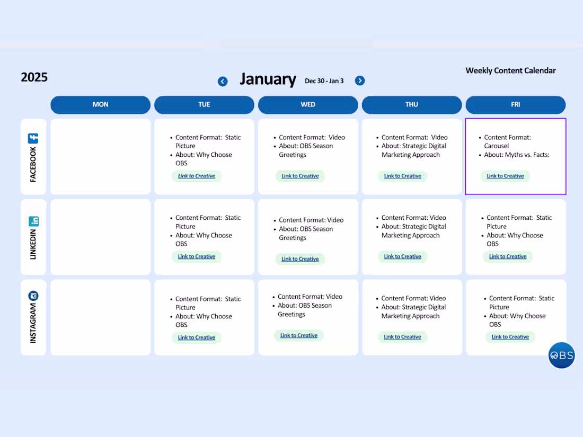The width and height of the screenshot is (583, 437).
Task: Click the Instagram logo icon
Action: click(x=33, y=296)
